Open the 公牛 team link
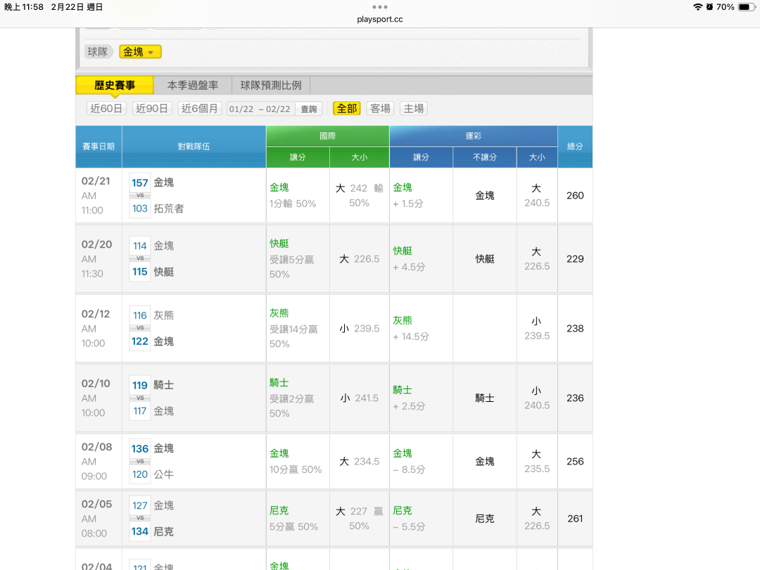760x570 pixels. click(163, 474)
